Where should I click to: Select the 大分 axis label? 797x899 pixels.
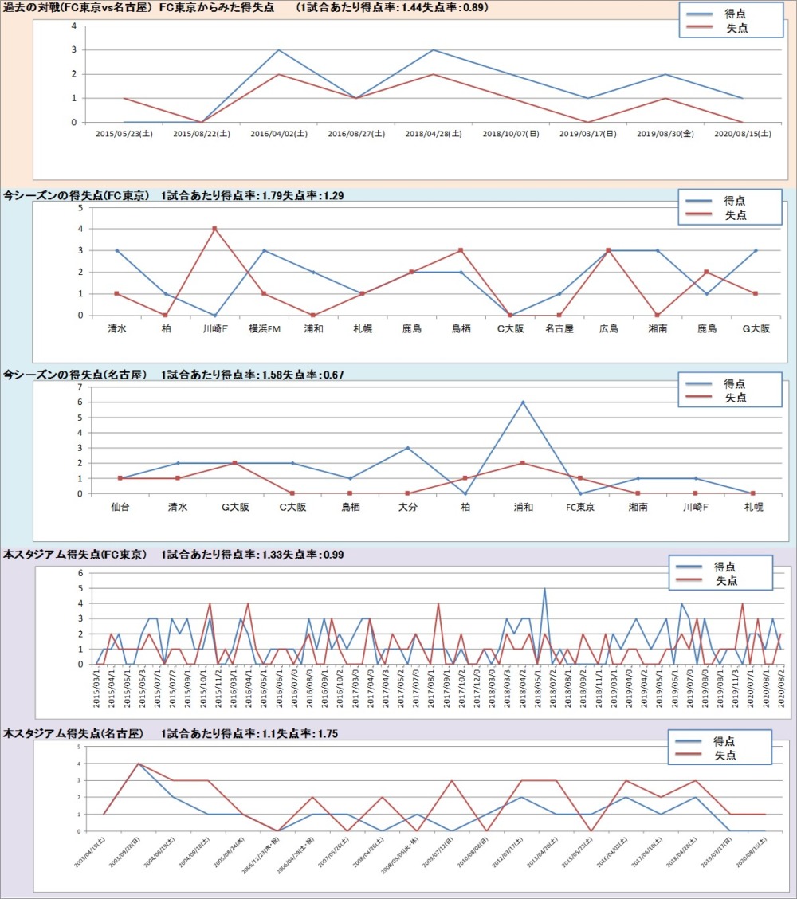click(408, 506)
